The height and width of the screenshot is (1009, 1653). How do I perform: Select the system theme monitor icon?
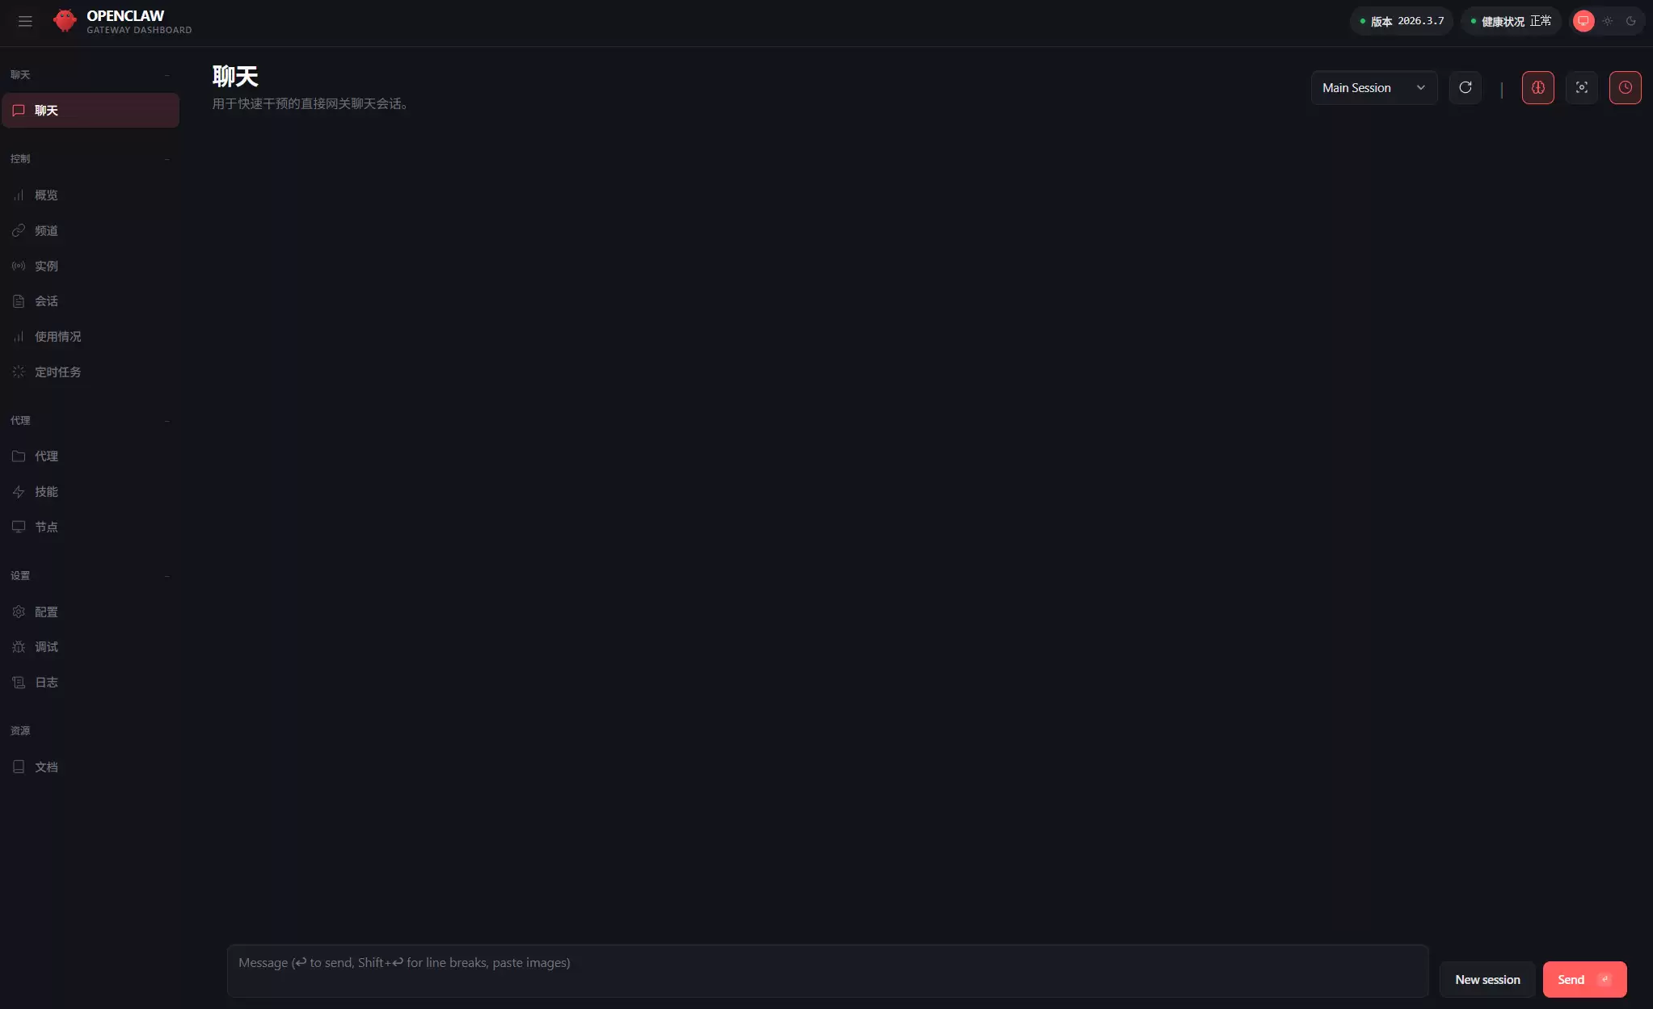pyautogui.click(x=1583, y=21)
